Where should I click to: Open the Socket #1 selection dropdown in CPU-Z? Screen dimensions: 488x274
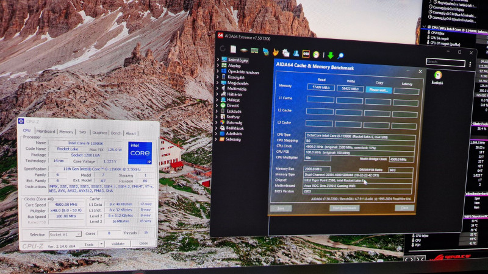pyautogui.click(x=65, y=234)
